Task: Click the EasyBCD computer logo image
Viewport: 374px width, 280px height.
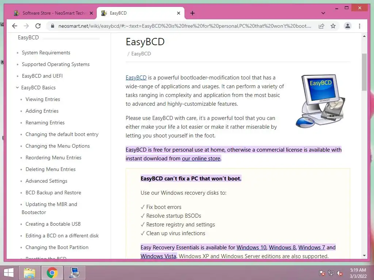Action: 320,101
